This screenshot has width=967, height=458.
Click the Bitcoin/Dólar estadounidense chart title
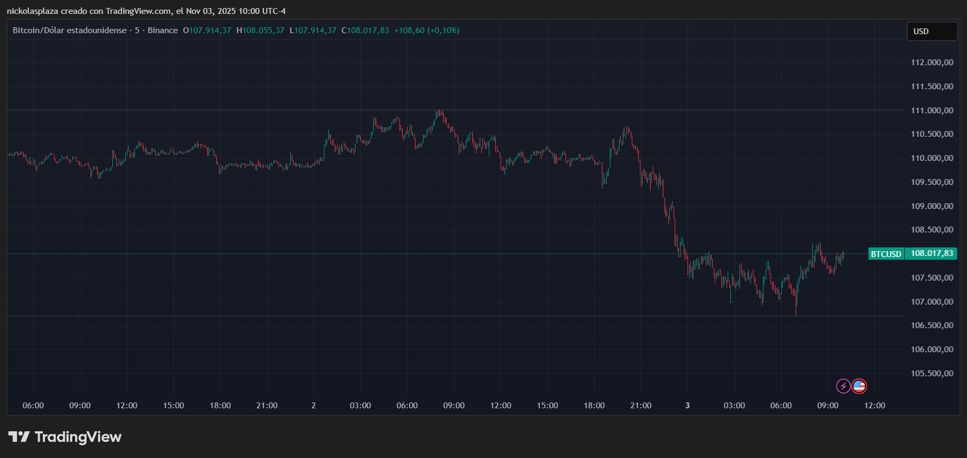click(x=70, y=30)
